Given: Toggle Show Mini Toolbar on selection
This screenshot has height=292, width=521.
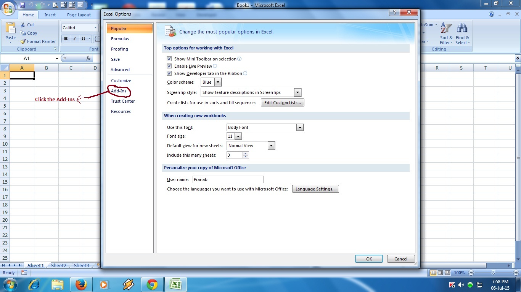Looking at the screenshot, I should click(169, 59).
